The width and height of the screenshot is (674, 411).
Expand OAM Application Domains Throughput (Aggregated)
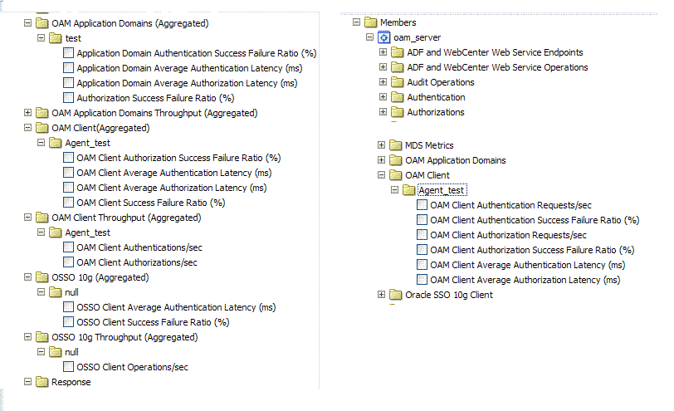(x=28, y=113)
